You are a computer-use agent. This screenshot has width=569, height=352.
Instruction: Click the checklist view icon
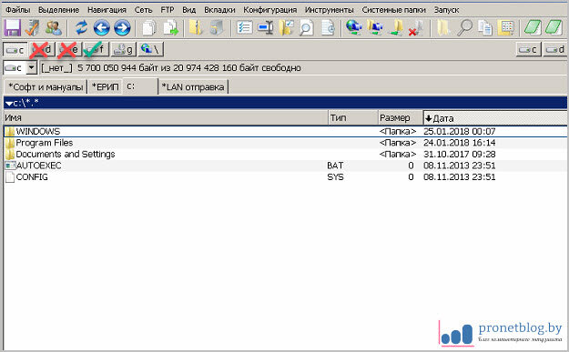click(x=245, y=27)
